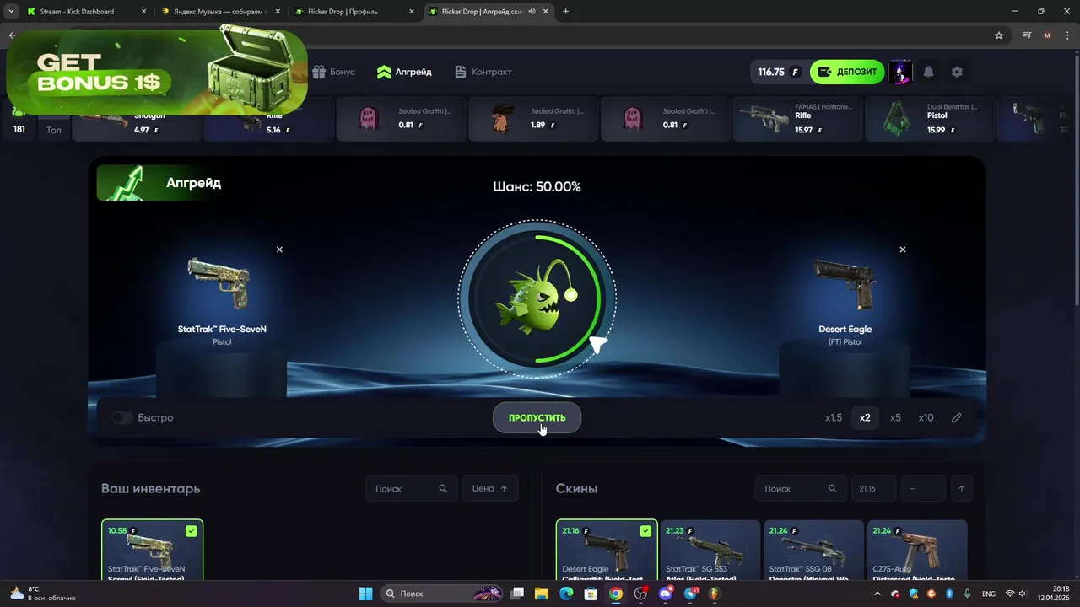This screenshot has width=1080, height=607.
Task: Select the x1.5 multiplier
Action: (834, 417)
